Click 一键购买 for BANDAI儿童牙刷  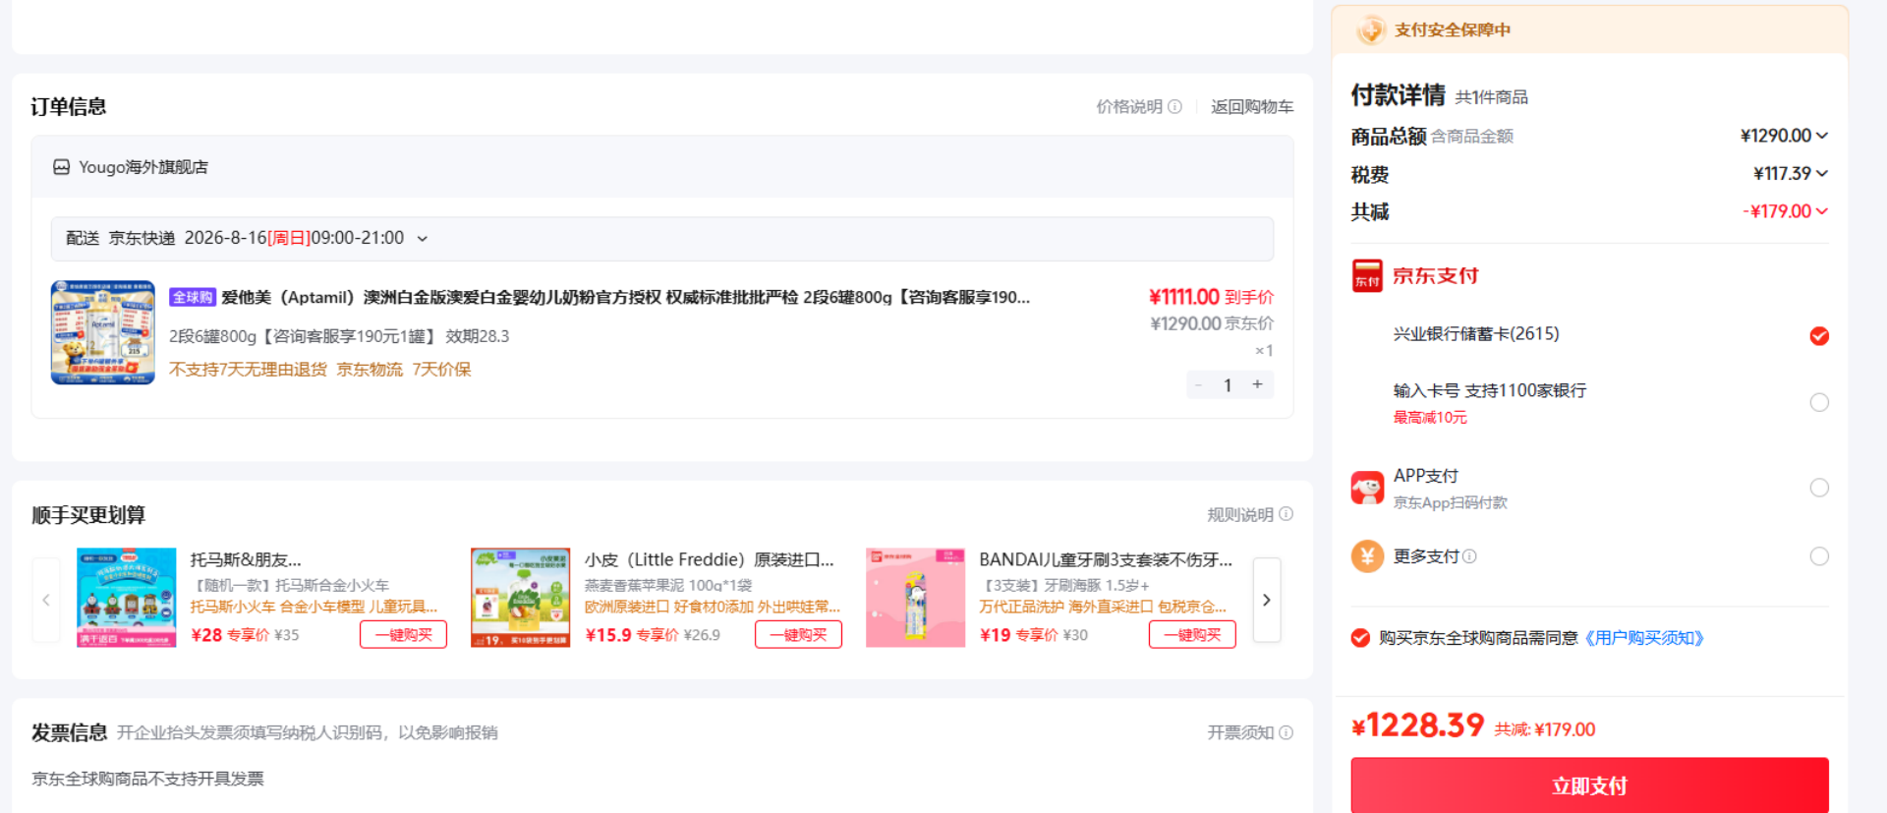1192,635
